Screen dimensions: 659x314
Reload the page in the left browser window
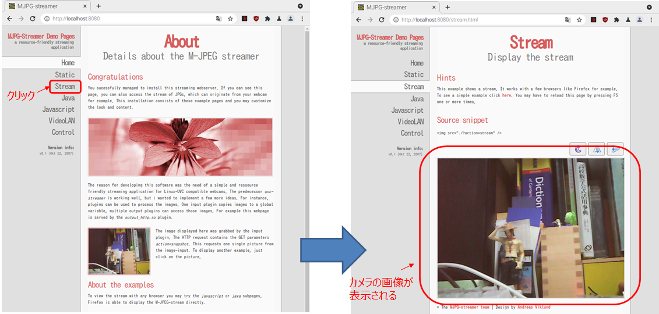33,19
